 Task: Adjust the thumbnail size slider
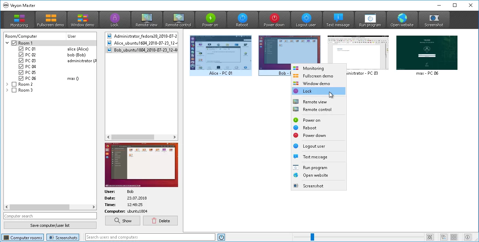pyautogui.click(x=312, y=236)
